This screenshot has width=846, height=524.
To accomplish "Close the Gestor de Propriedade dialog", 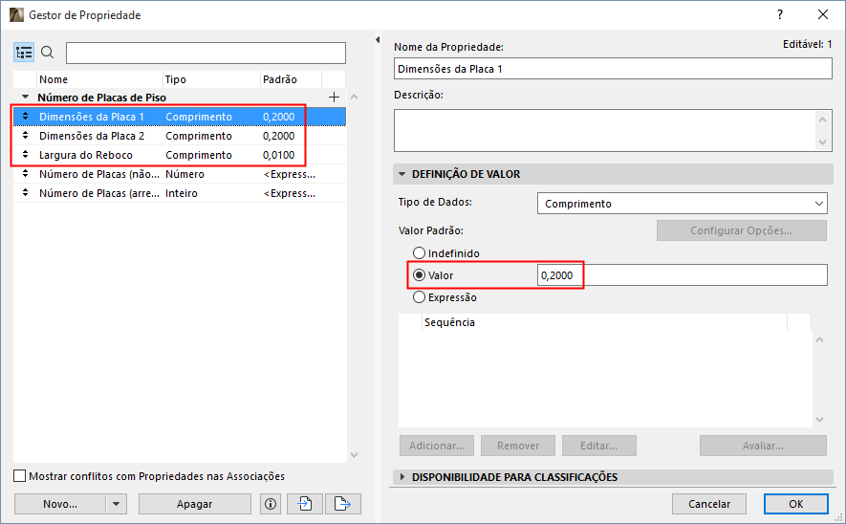I will click(823, 14).
